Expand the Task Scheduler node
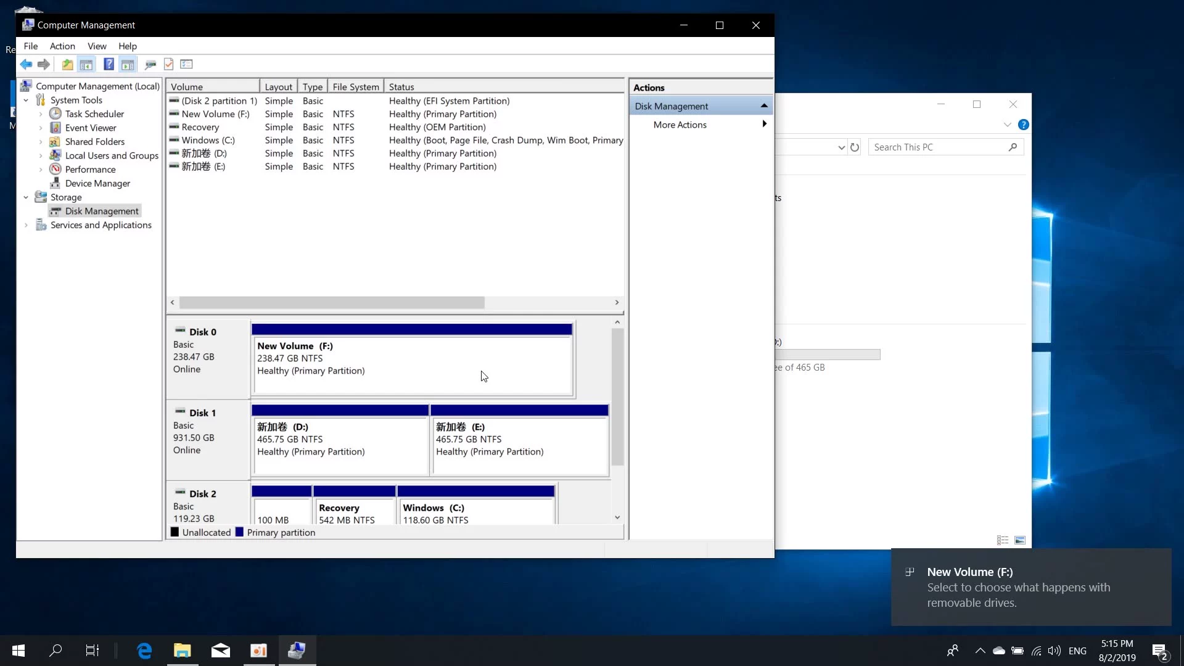 [41, 114]
